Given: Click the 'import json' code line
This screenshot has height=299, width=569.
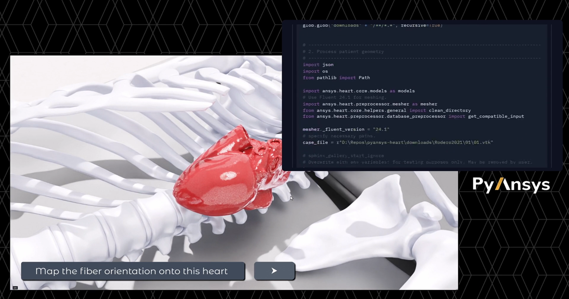Looking at the screenshot, I should [x=318, y=65].
